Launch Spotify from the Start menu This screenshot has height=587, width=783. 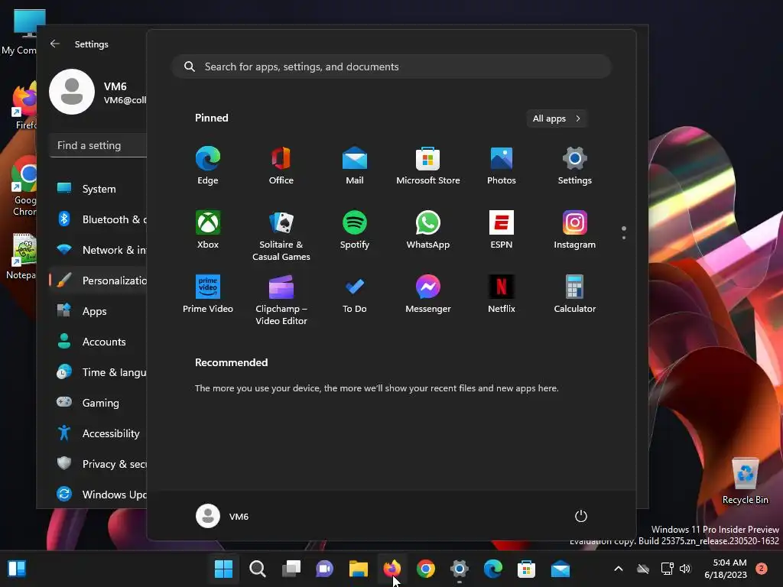[355, 229]
